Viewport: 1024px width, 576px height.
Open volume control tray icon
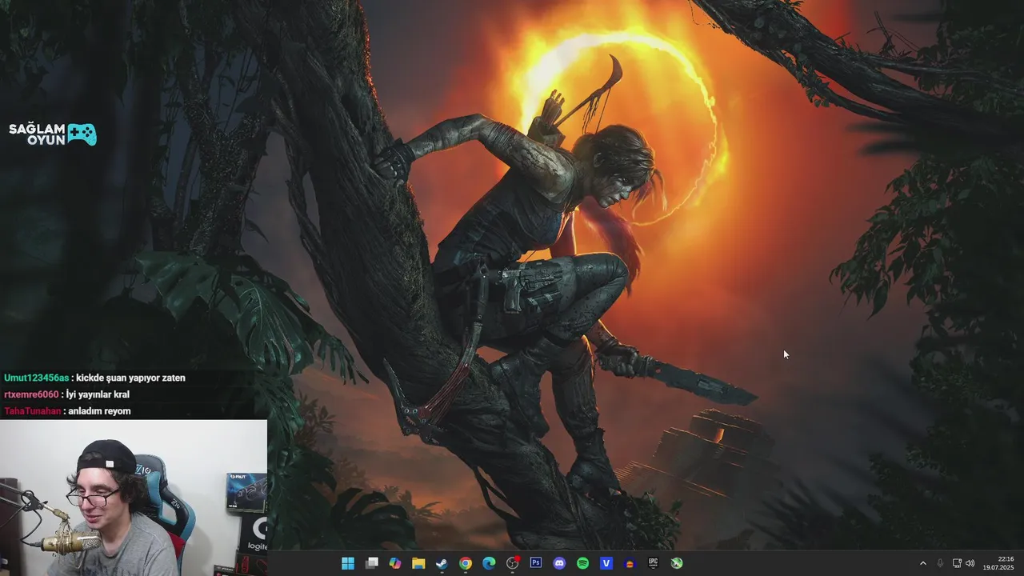(x=970, y=563)
